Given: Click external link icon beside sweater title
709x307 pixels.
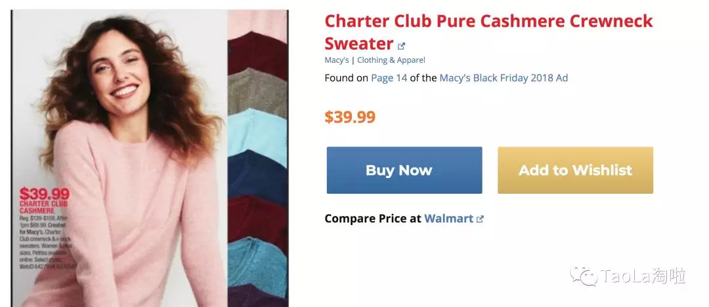Looking at the screenshot, I should (401, 46).
